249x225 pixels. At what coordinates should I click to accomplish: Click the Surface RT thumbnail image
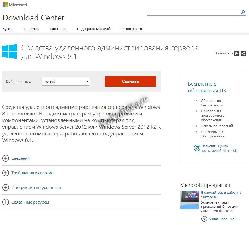click(x=189, y=200)
